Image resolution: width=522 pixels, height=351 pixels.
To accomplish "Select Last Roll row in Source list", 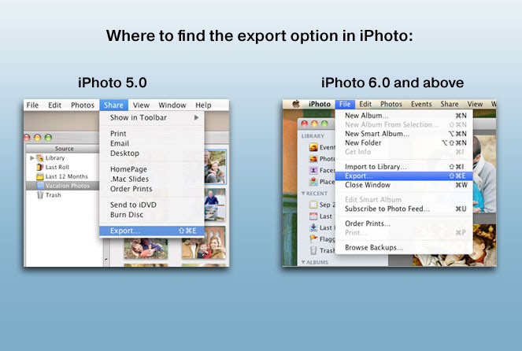I will [x=62, y=167].
